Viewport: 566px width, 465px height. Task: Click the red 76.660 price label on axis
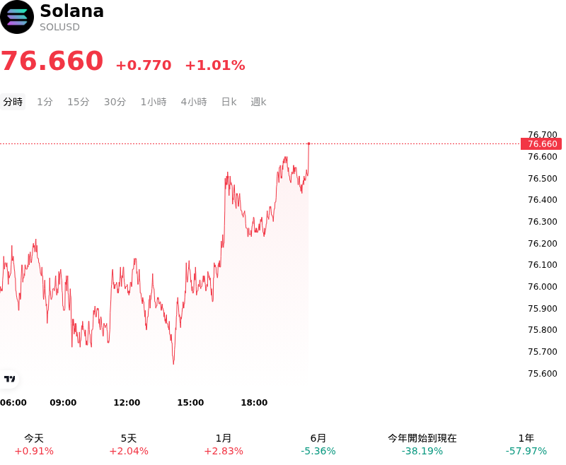[x=541, y=144]
